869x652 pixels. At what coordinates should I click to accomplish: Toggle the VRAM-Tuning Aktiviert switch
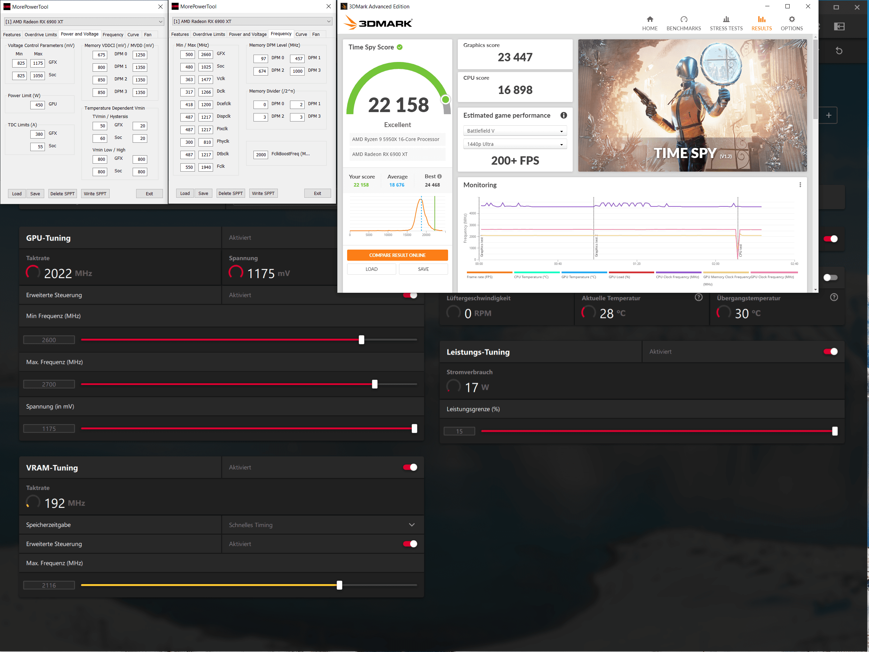(x=410, y=467)
